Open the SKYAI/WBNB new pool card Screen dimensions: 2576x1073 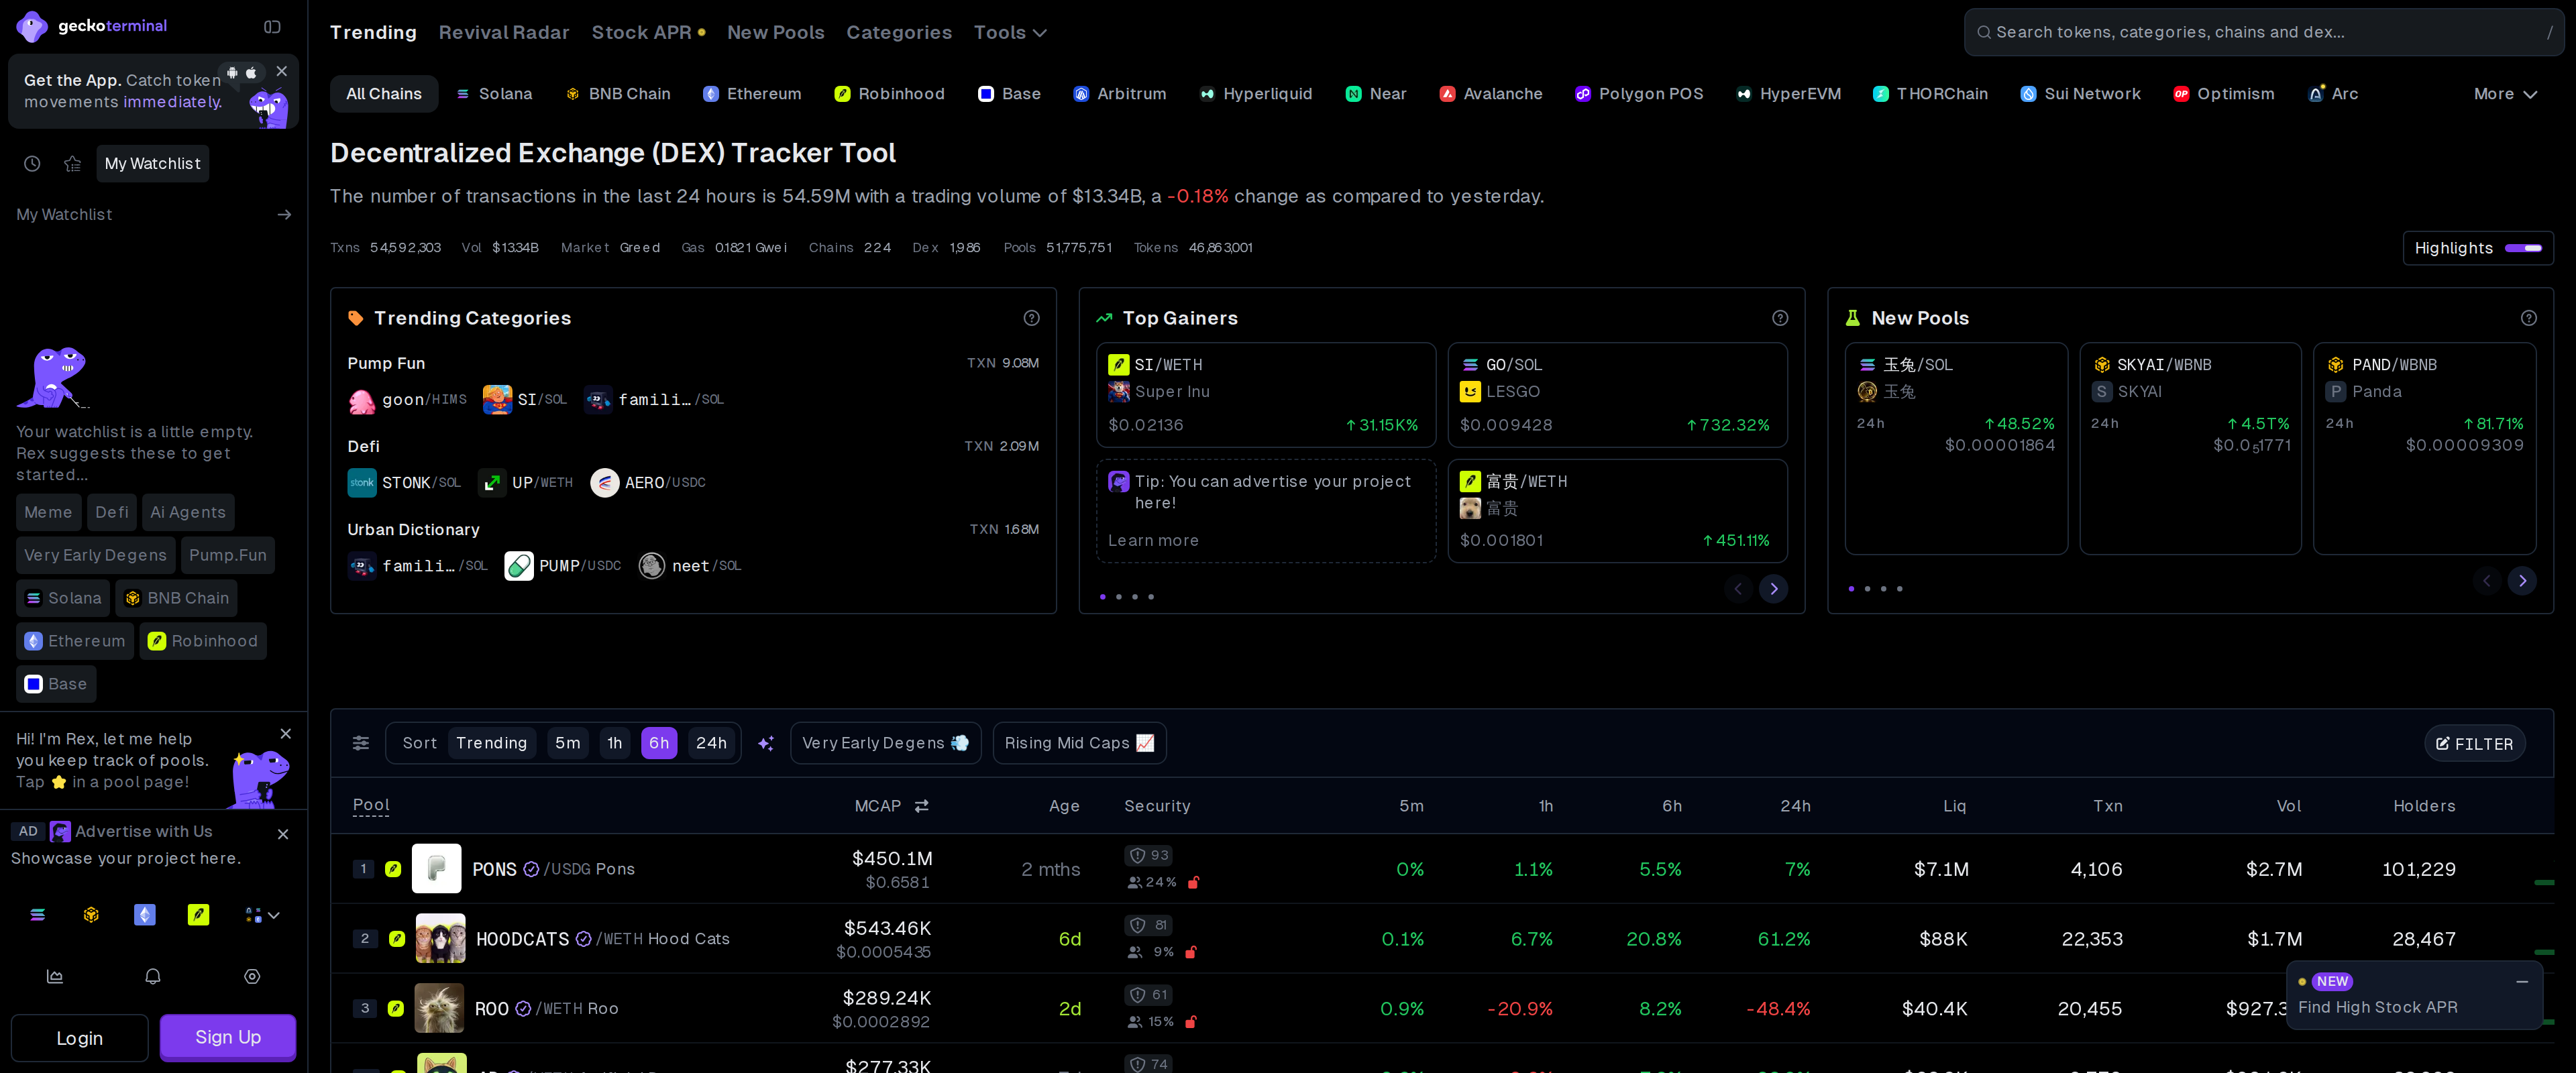[x=2190, y=448]
